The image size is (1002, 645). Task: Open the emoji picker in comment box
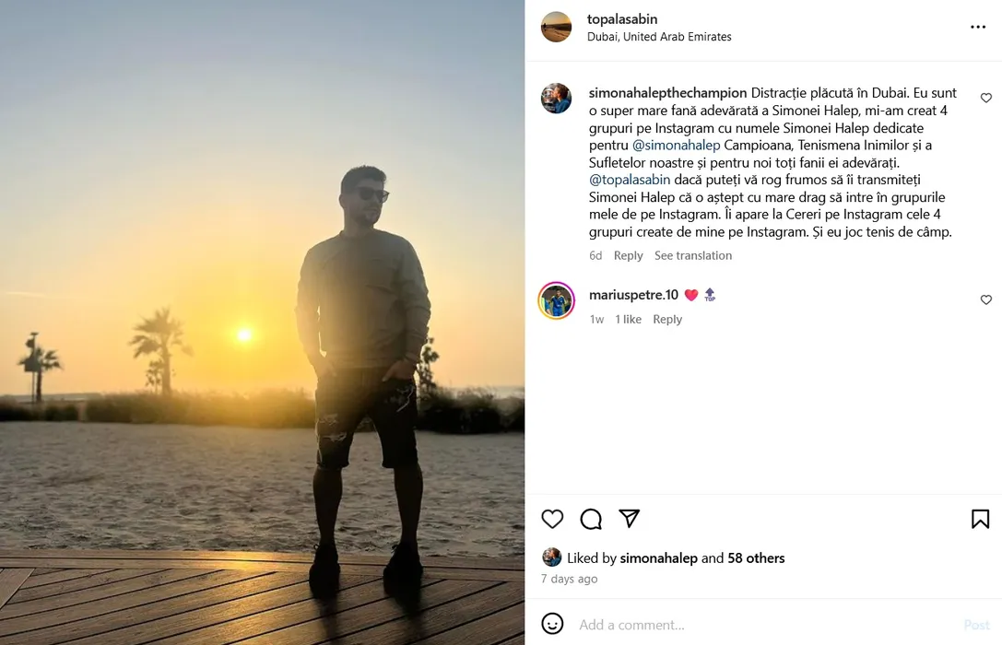[x=552, y=624]
